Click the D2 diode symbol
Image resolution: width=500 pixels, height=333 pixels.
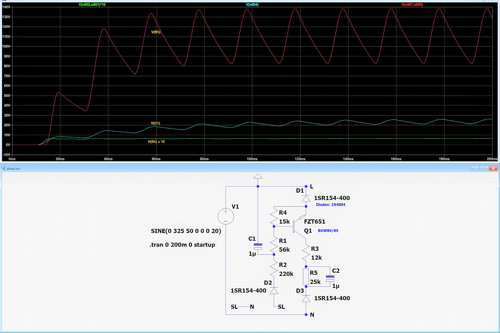pos(274,291)
